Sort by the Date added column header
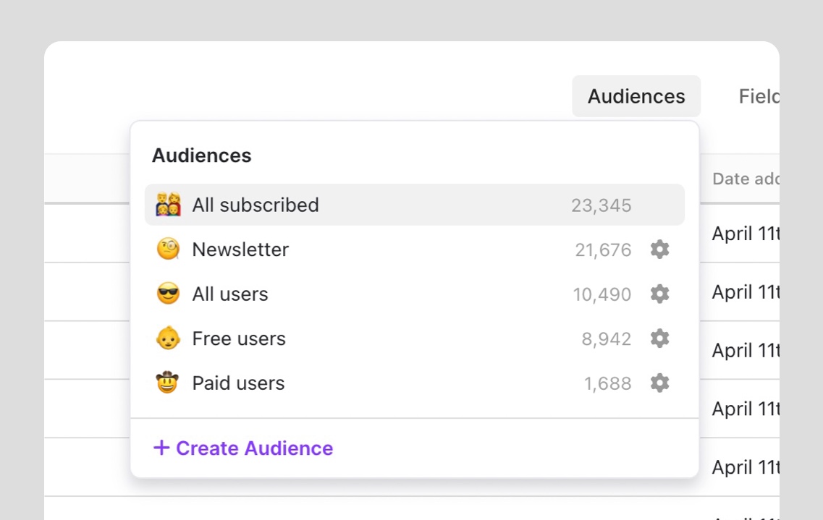The image size is (823, 520). tap(744, 179)
